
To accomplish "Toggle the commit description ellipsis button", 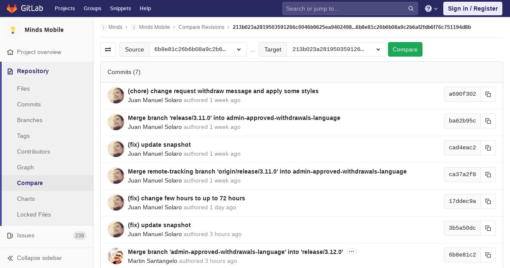I will (x=351, y=251).
